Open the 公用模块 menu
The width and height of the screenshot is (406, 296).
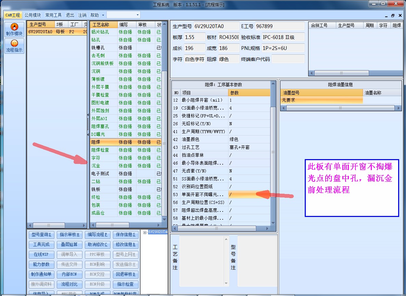click(32, 15)
